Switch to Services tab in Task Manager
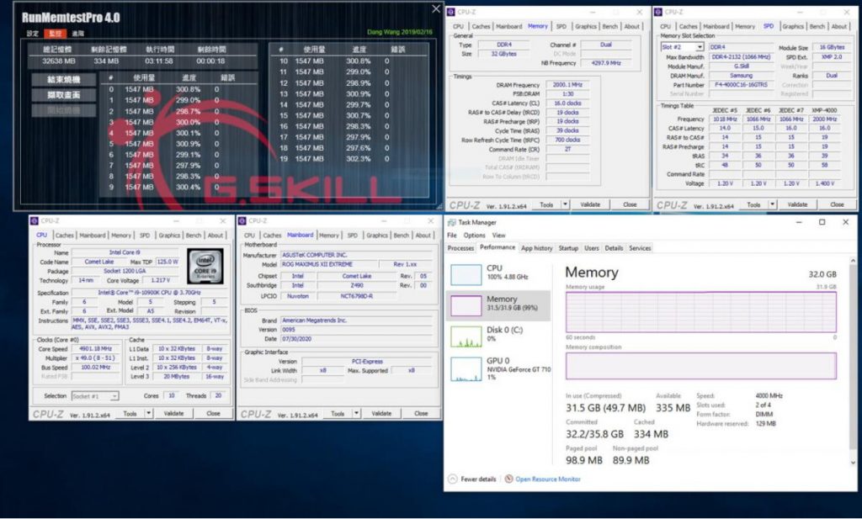 (x=640, y=248)
